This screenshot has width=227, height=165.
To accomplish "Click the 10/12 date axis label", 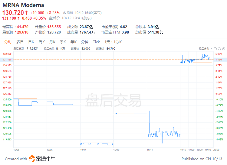I will tap(183, 150).
